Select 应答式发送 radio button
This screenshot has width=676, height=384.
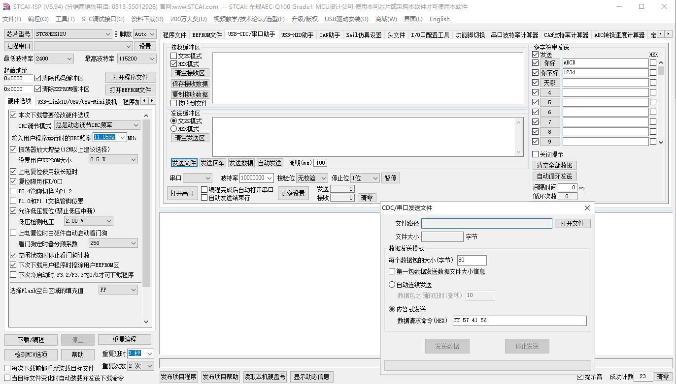click(392, 309)
